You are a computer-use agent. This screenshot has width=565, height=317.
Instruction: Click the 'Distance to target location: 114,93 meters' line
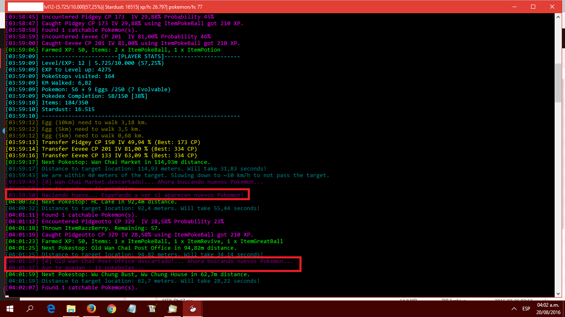click(136, 169)
